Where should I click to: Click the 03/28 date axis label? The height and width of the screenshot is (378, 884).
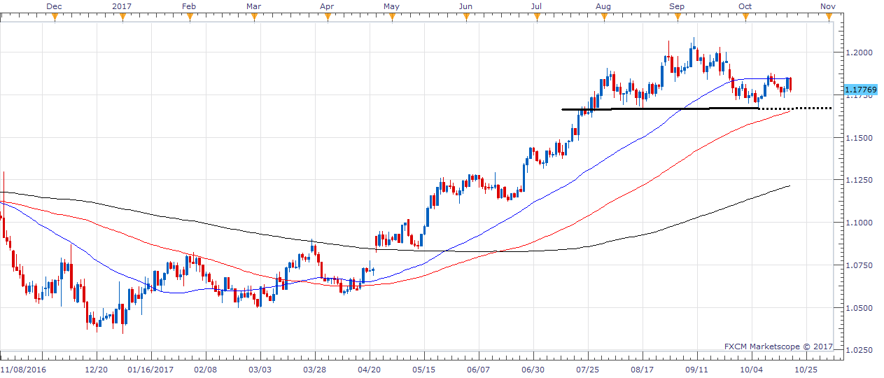314,369
